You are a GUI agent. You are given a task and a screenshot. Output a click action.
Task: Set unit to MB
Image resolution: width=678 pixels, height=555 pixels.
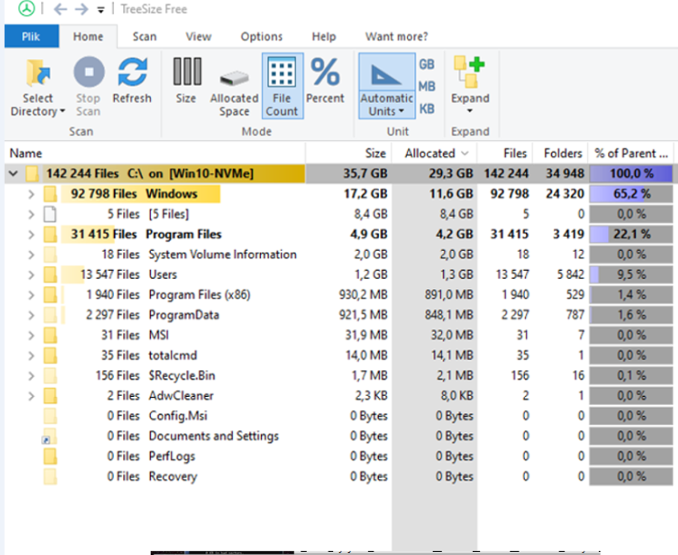coord(427,86)
